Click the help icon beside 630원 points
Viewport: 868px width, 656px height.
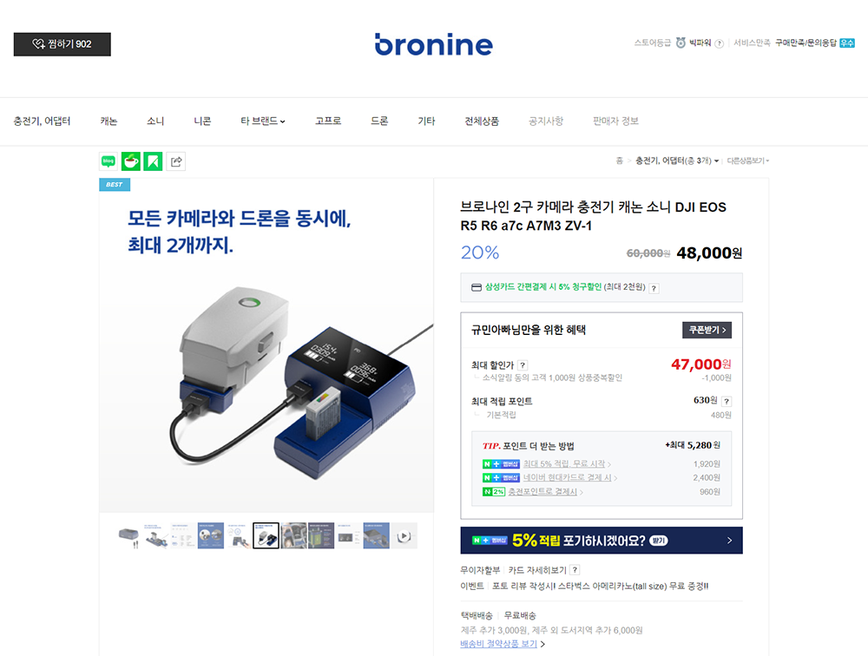(x=727, y=402)
